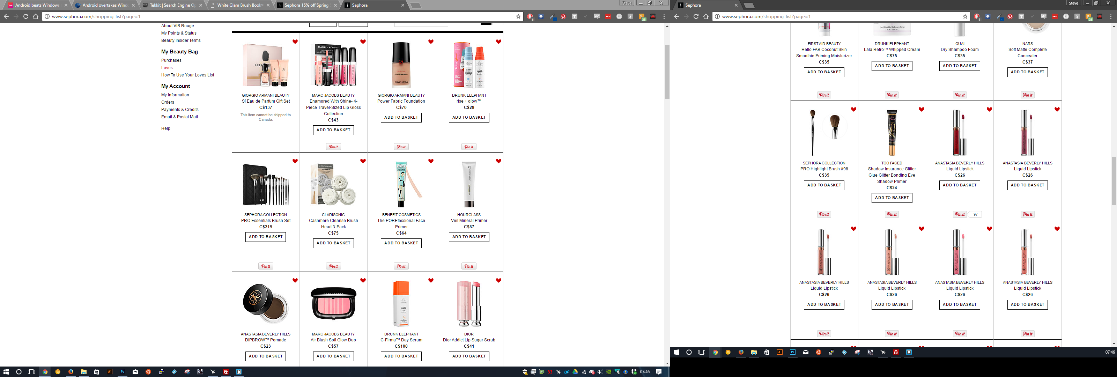Open Task View on left taskbar
Screen dimensions: 1117x377
click(x=31, y=372)
